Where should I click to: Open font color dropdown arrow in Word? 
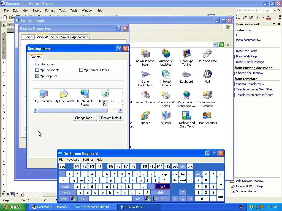click(x=273, y=17)
